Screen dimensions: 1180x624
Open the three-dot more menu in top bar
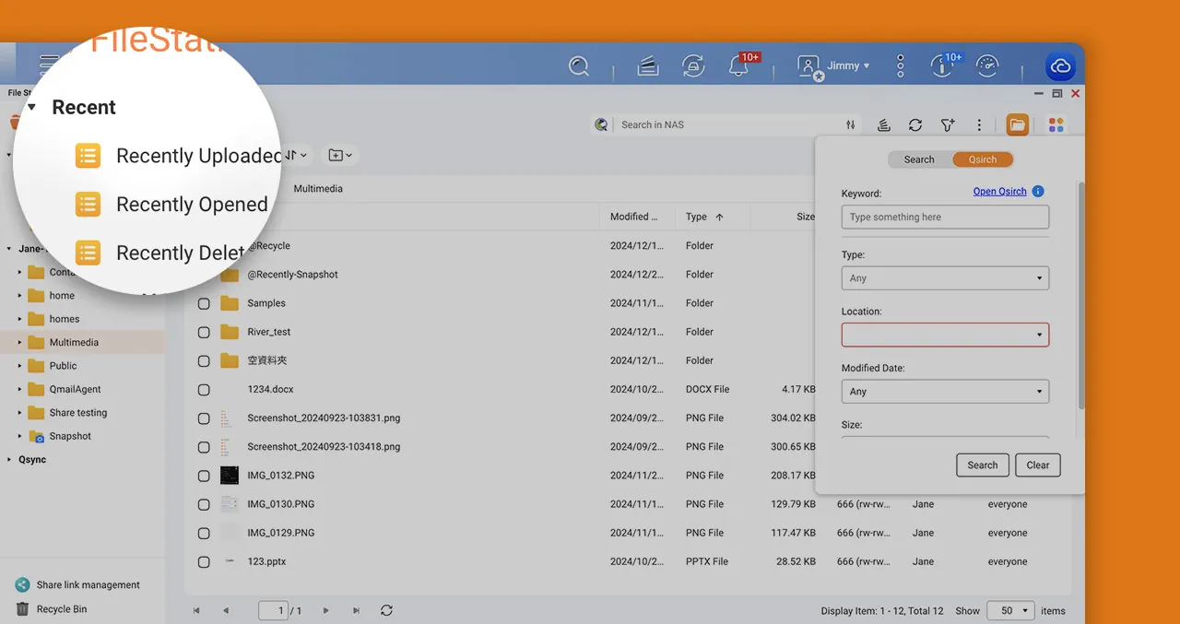point(901,66)
